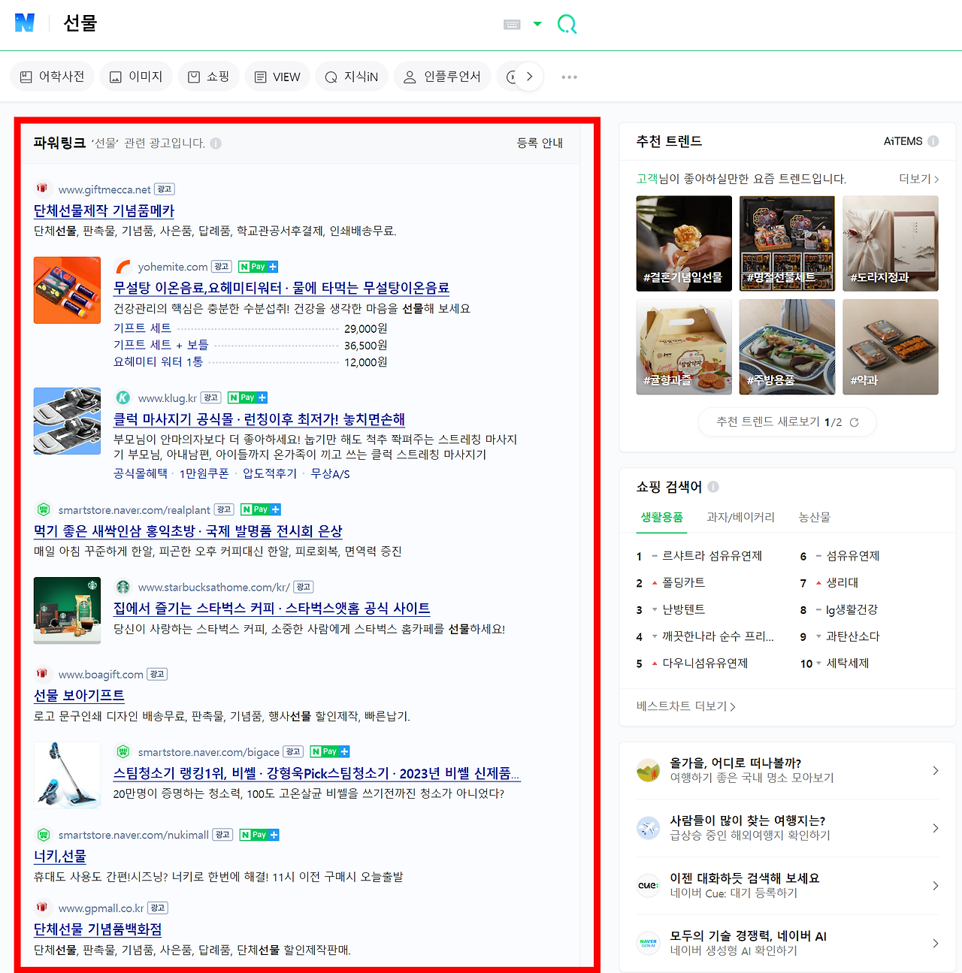Open the #주방용품 trend thumbnail
This screenshot has height=973, width=962.
787,347
